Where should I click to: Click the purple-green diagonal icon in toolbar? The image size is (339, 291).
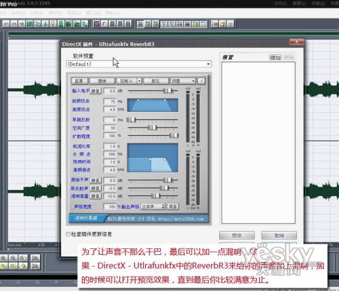tap(96, 24)
